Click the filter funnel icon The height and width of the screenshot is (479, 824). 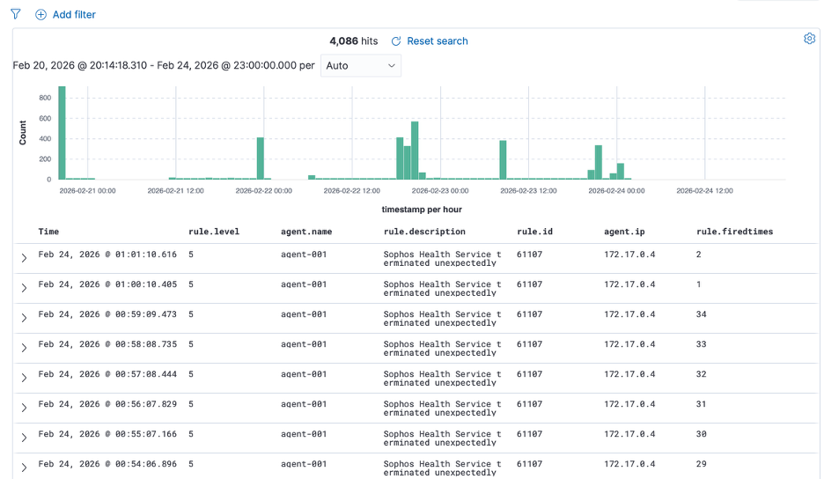15,14
